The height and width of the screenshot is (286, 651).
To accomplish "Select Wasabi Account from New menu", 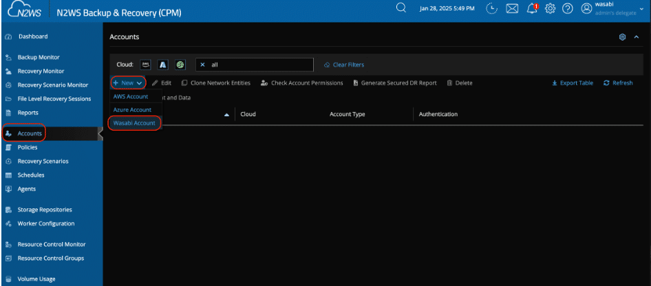I will [x=134, y=123].
